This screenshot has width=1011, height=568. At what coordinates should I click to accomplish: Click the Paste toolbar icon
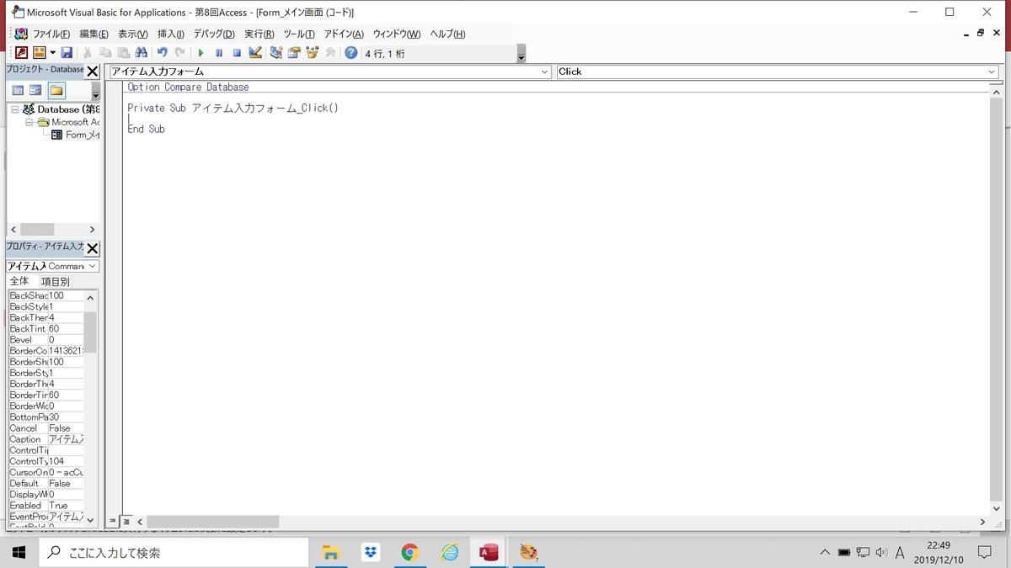(123, 53)
